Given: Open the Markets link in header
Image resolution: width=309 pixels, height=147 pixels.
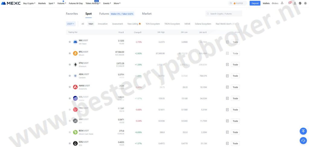Looking at the screenshot, I should (42, 3).
